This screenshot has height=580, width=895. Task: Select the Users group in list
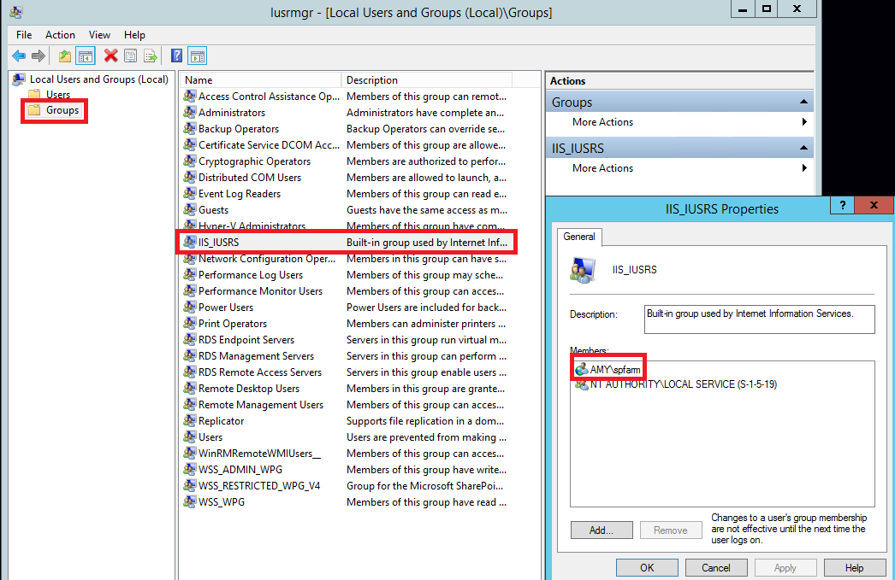pos(347,437)
